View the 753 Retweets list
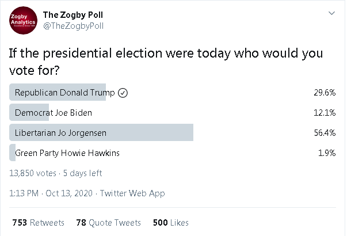Viewport: 351px width, 236px height. pyautogui.click(x=39, y=223)
